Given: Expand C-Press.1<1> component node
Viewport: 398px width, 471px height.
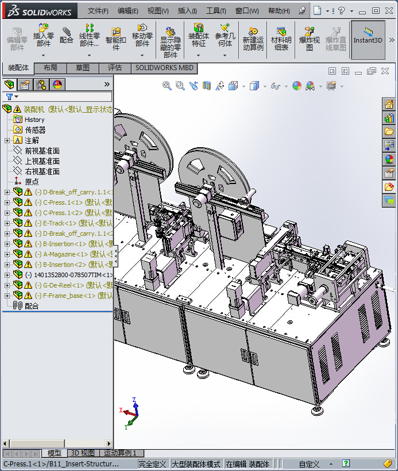Looking at the screenshot, I should 7,203.
